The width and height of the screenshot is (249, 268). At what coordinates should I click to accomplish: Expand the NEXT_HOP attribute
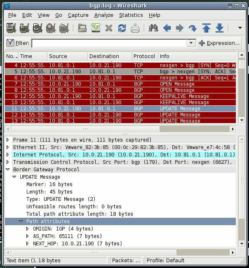tap(27, 244)
